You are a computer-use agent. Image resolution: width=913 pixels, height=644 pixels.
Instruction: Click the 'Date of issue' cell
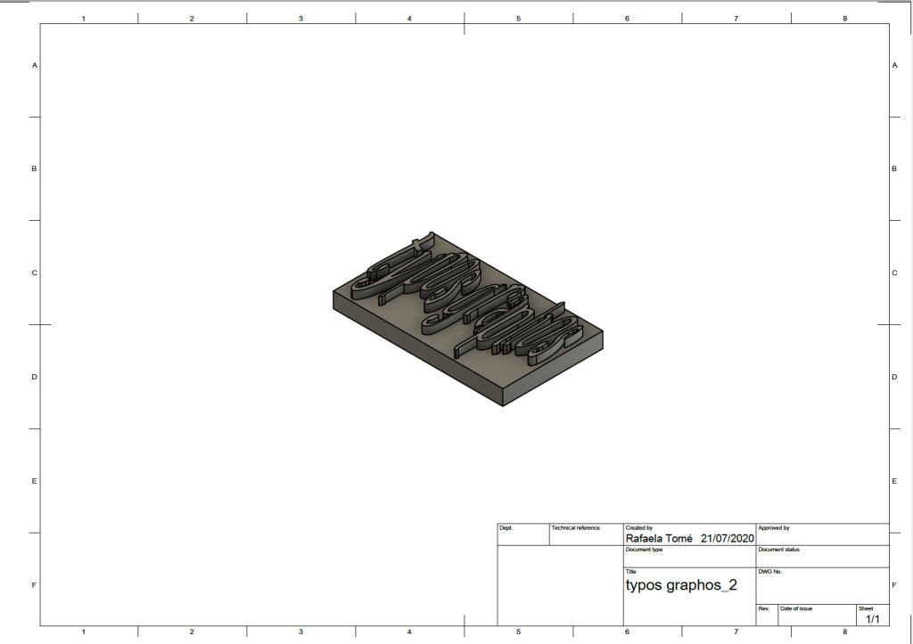(x=815, y=615)
